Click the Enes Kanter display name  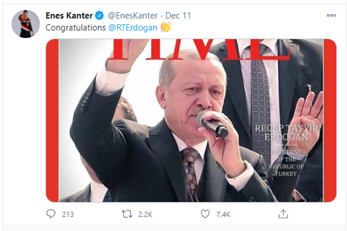[69, 16]
